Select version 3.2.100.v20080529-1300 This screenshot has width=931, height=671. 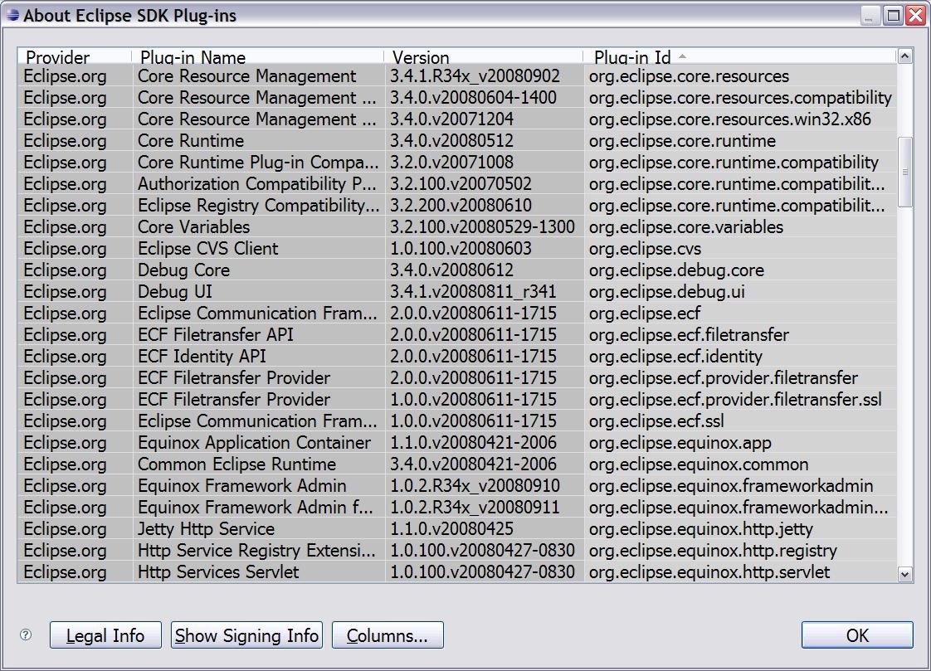(x=483, y=227)
